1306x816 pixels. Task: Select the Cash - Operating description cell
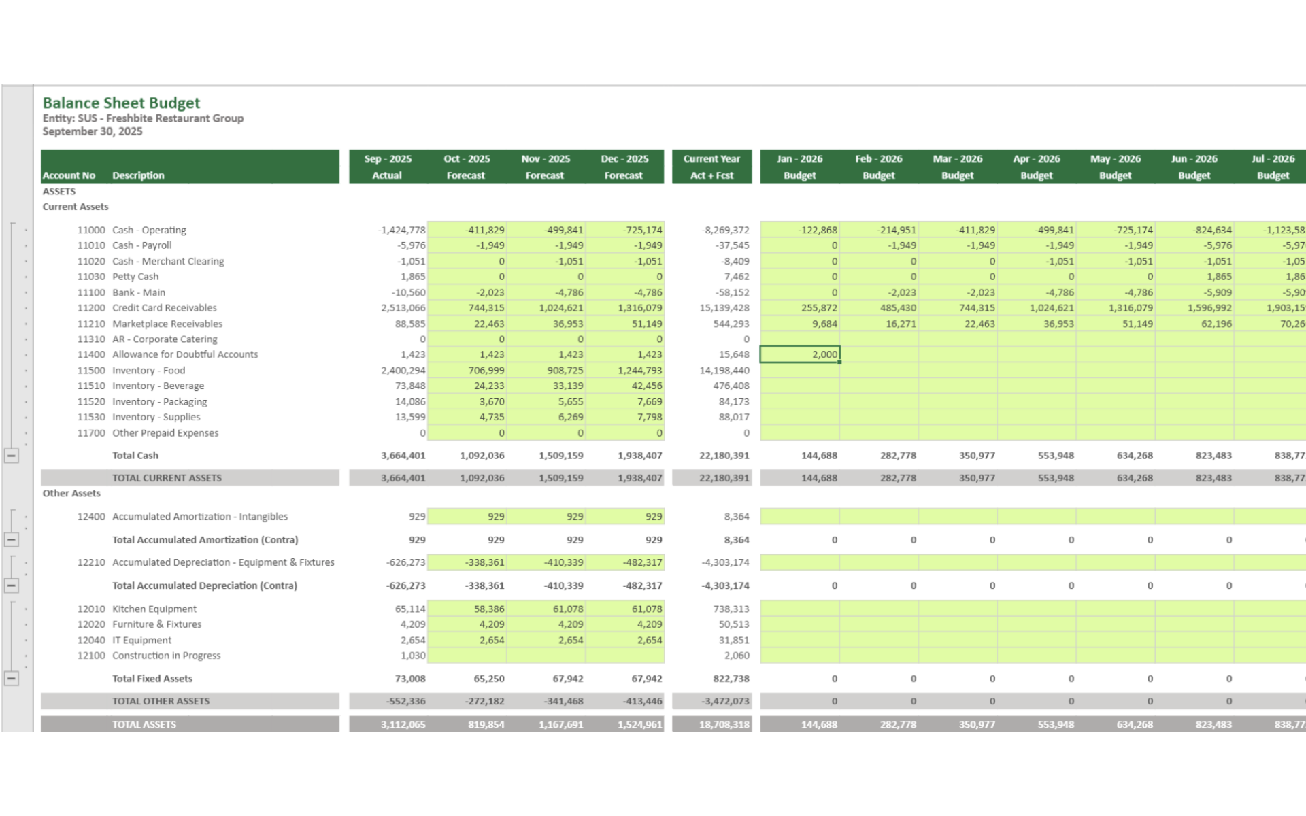tap(149, 230)
